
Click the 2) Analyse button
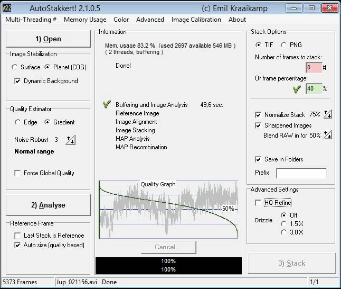pyautogui.click(x=48, y=205)
